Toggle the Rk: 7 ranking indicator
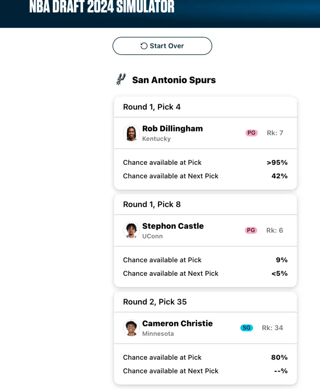320x389 pixels. [274, 133]
